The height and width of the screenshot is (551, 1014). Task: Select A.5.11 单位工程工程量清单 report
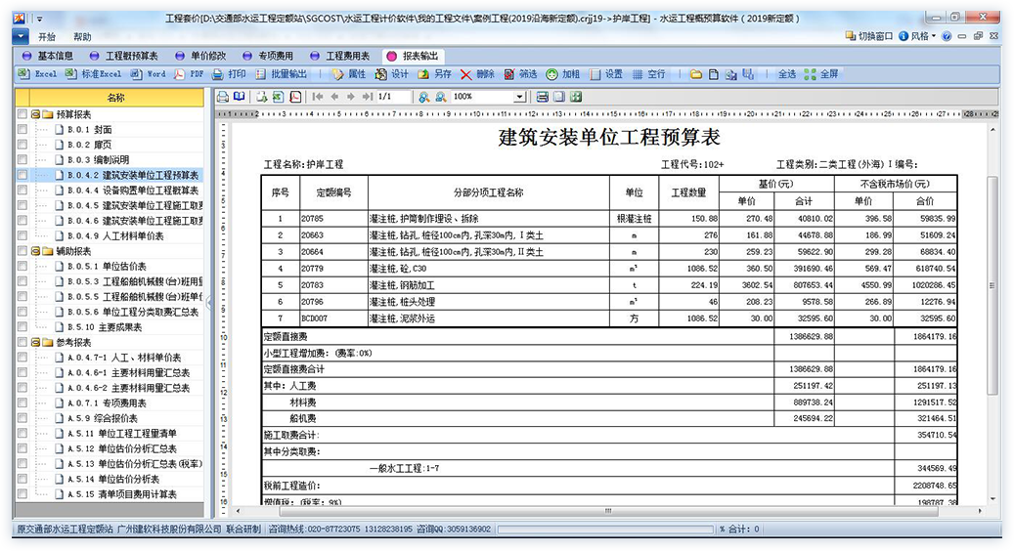[121, 434]
